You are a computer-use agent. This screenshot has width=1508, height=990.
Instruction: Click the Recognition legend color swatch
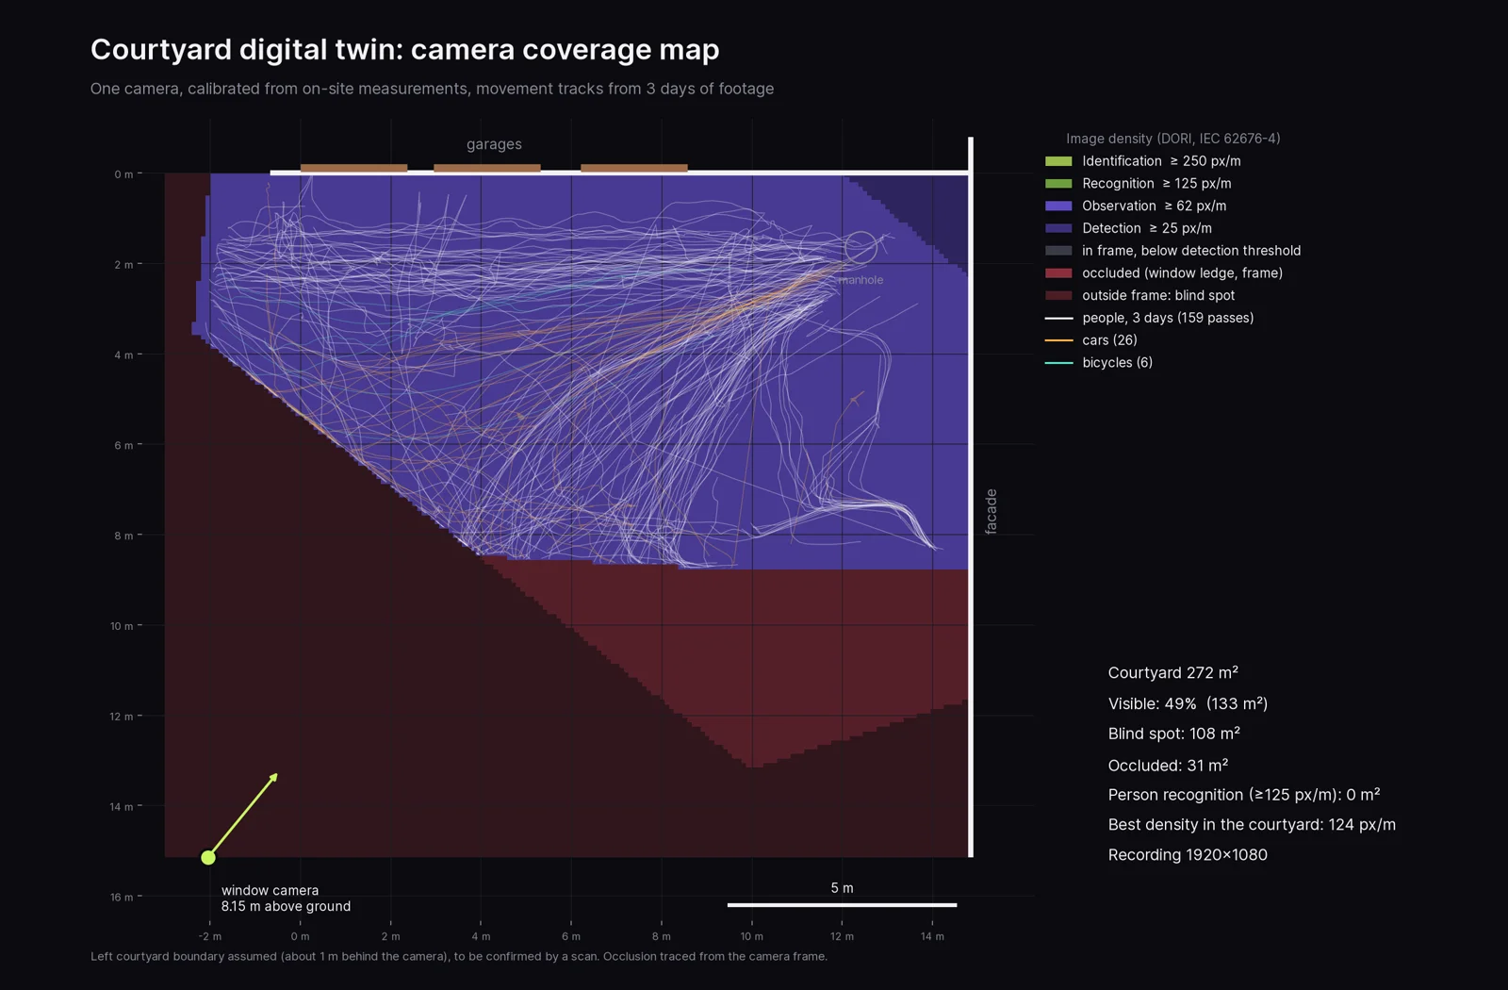tap(1058, 184)
